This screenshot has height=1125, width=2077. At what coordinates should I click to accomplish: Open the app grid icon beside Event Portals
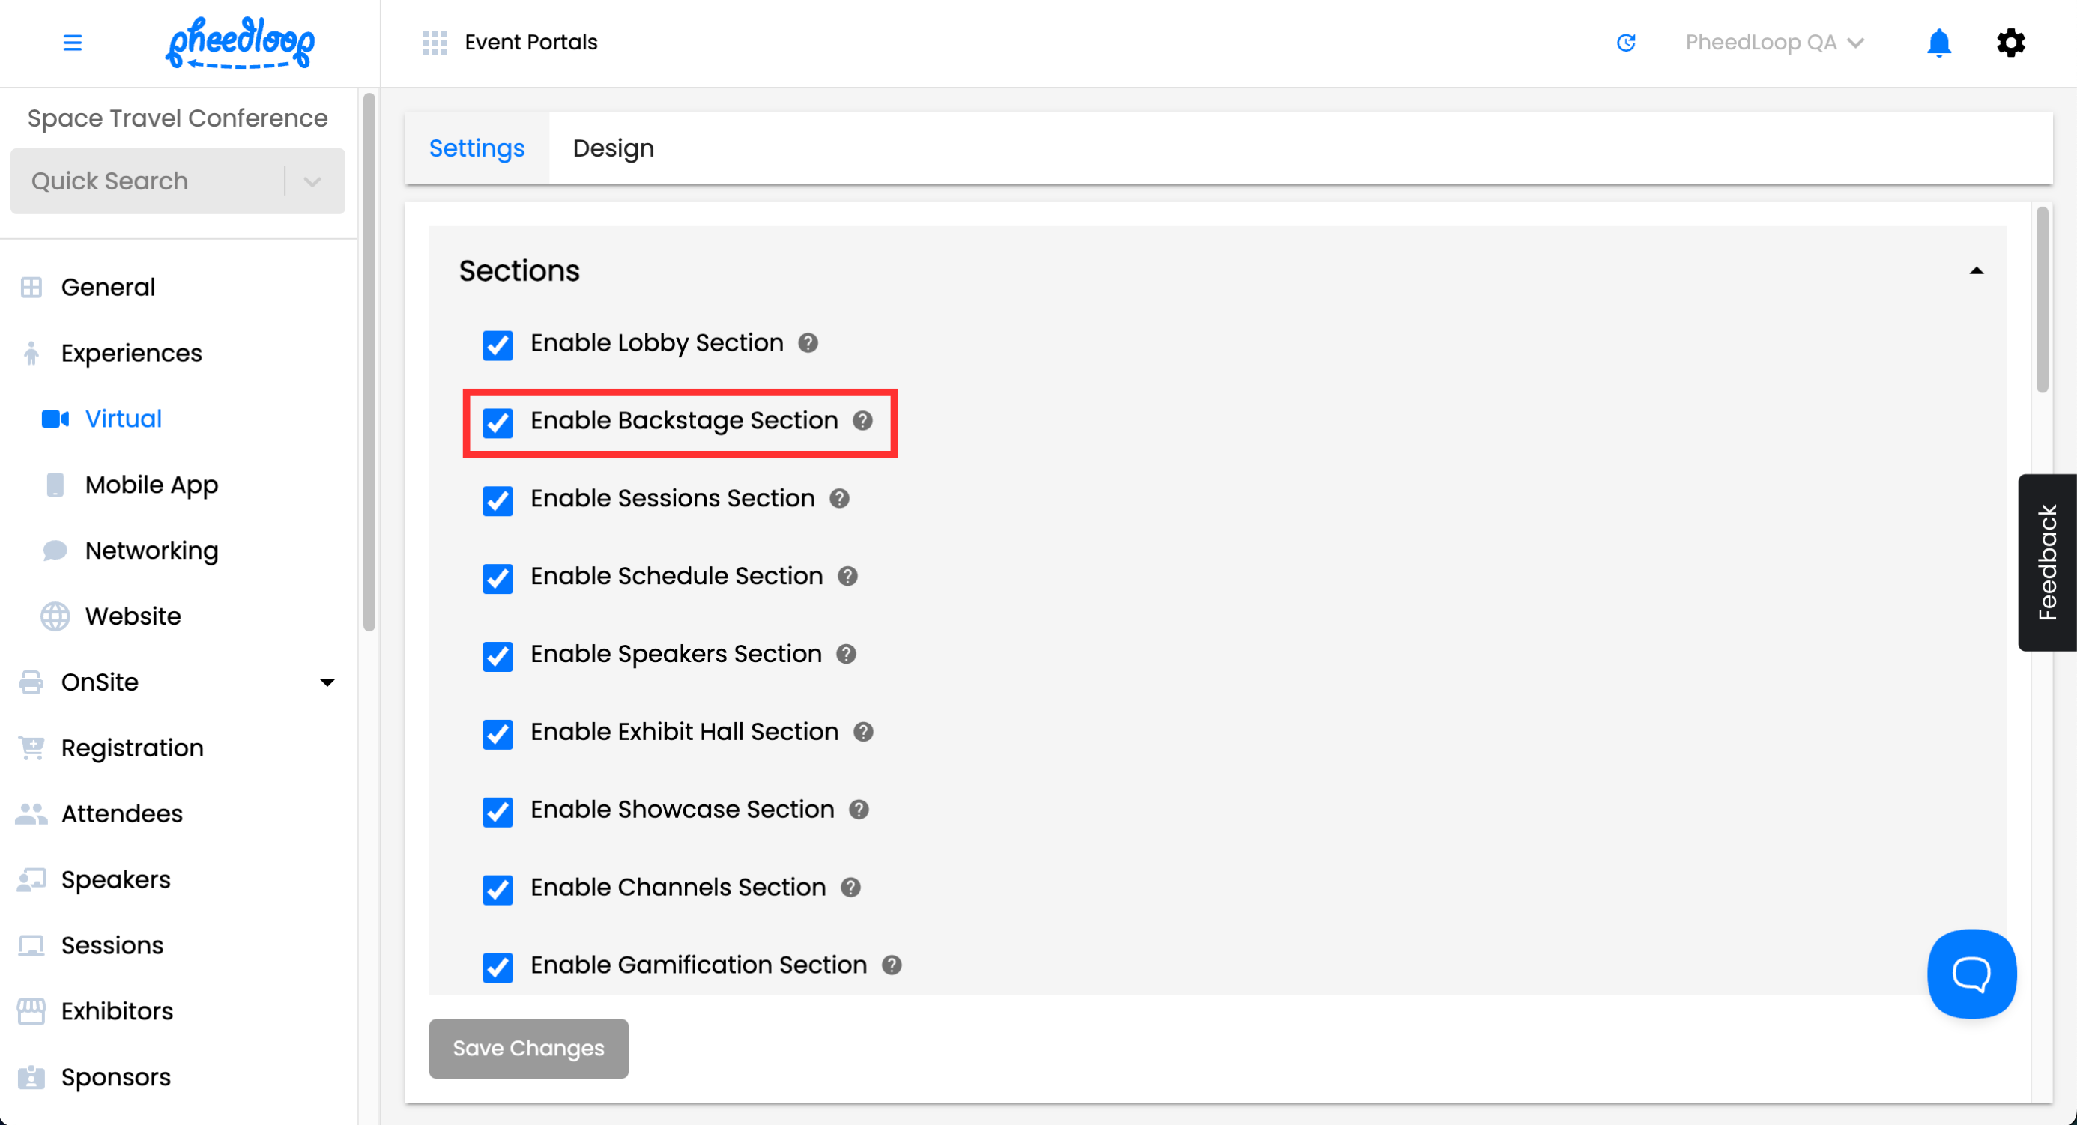tap(435, 43)
